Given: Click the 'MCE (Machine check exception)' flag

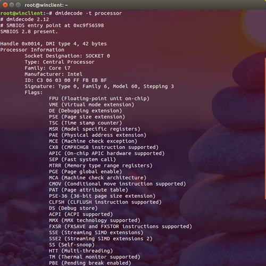Looking at the screenshot, I should click(93, 141).
